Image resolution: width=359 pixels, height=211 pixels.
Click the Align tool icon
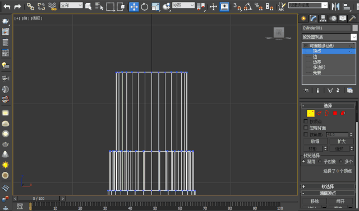[347, 6]
